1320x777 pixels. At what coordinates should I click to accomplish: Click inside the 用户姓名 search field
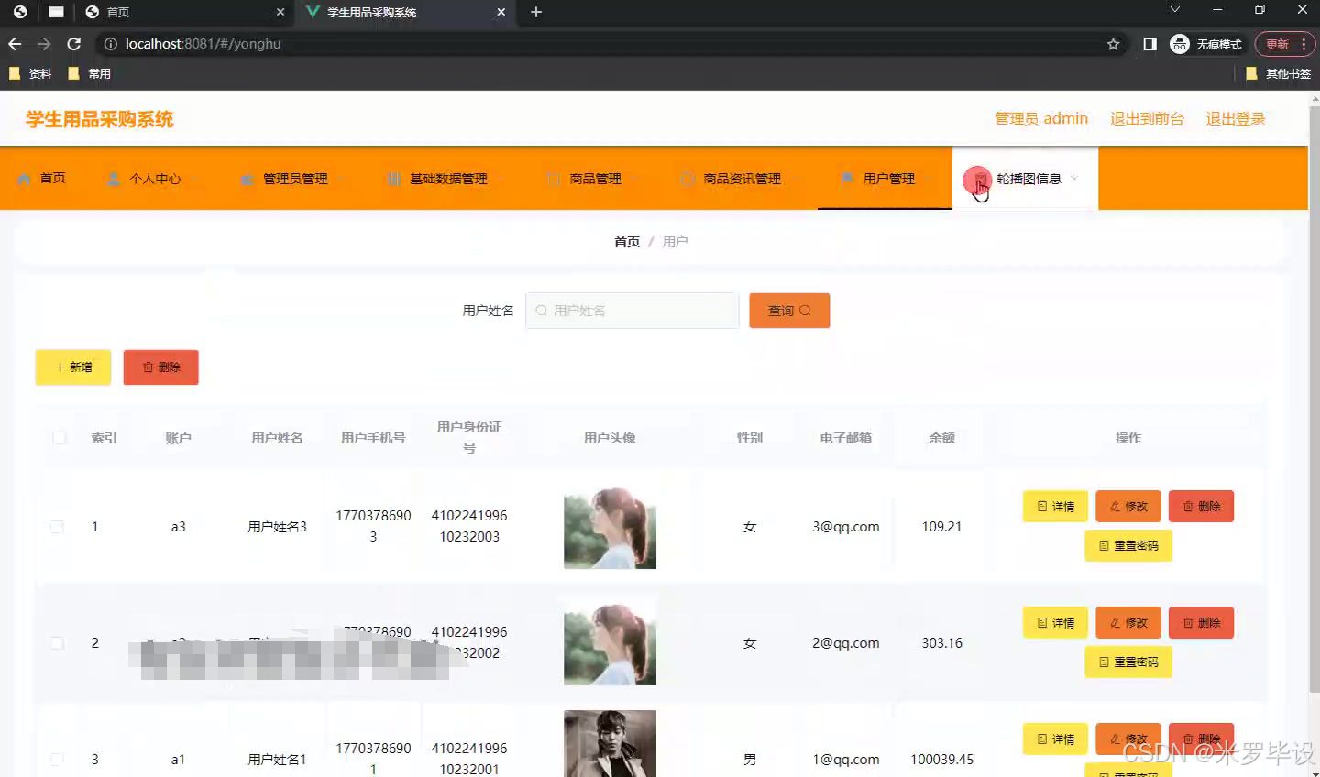632,310
